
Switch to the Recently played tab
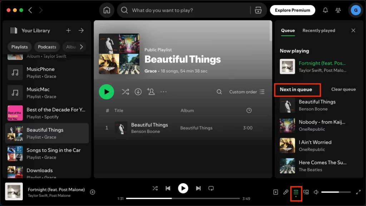(318, 30)
